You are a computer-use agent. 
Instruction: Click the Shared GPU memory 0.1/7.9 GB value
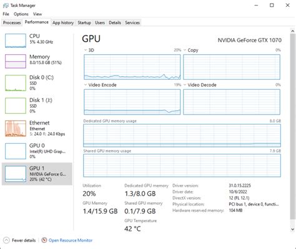point(140,211)
